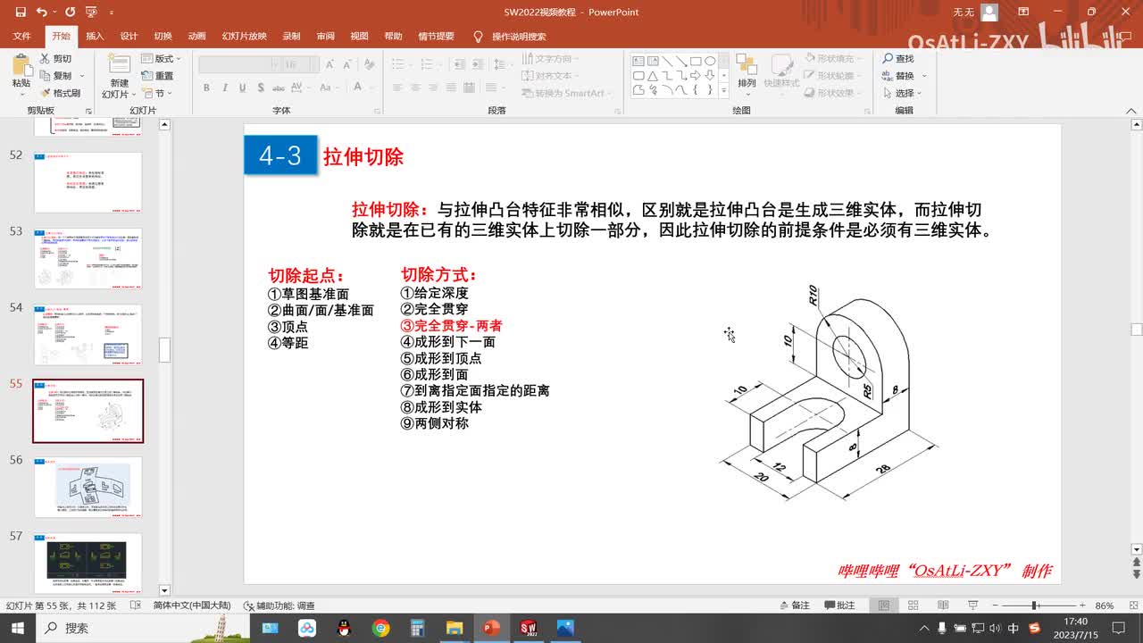Switch to Animations (动画) ribbon tab
Screen dimensions: 1143x643
pyautogui.click(x=196, y=37)
